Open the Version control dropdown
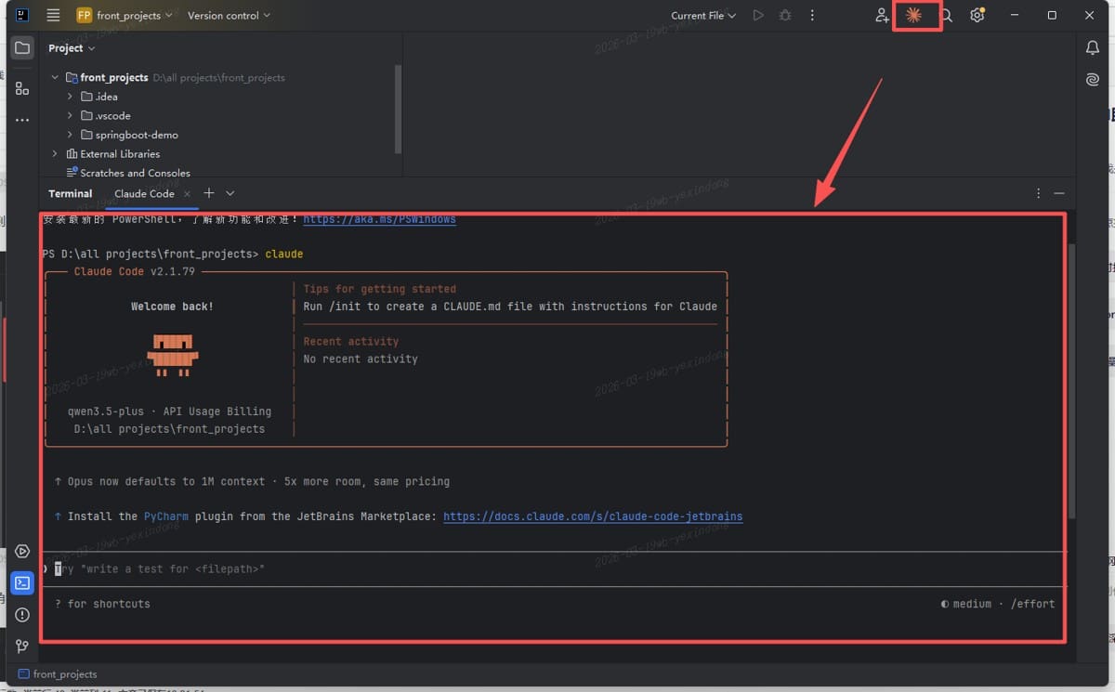The image size is (1115, 692). (229, 16)
